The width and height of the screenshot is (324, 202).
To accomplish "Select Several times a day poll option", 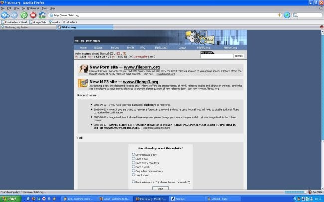I will [133, 154].
